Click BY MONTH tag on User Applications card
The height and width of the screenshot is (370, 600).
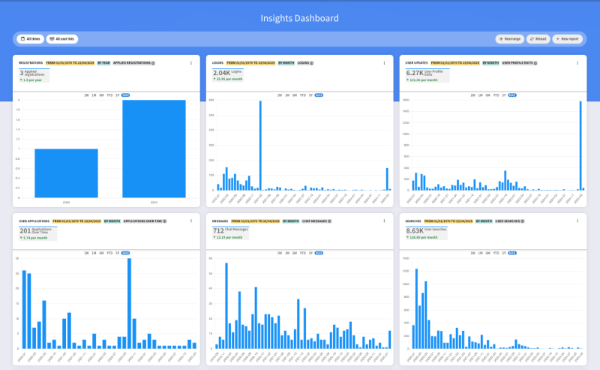112,221
